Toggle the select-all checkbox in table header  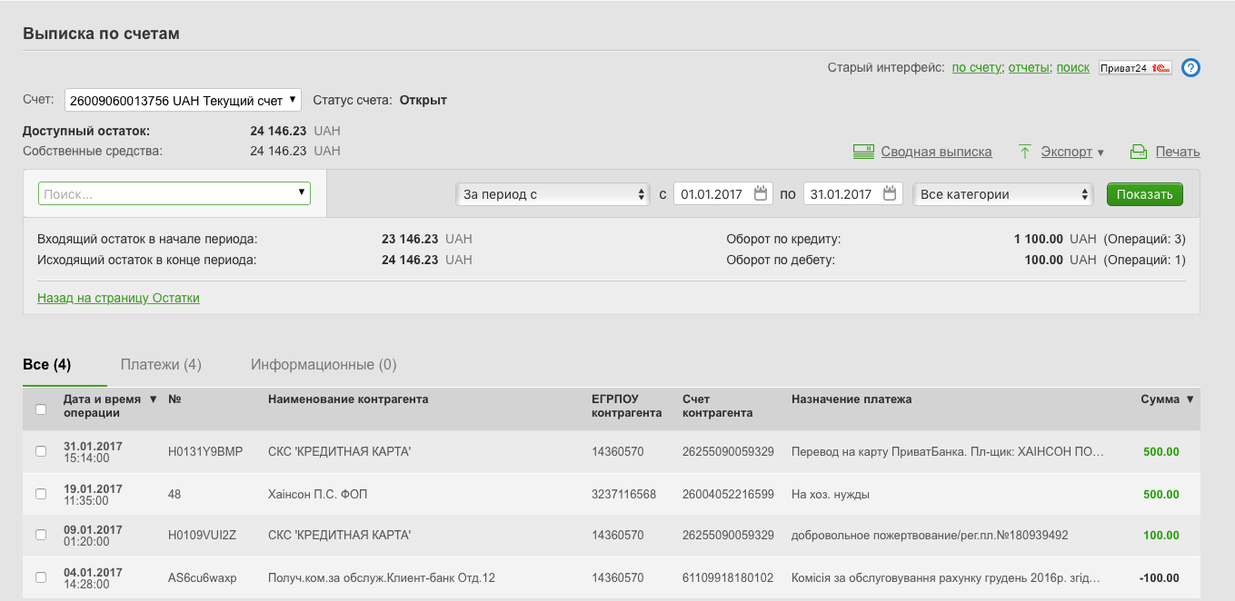tap(41, 409)
